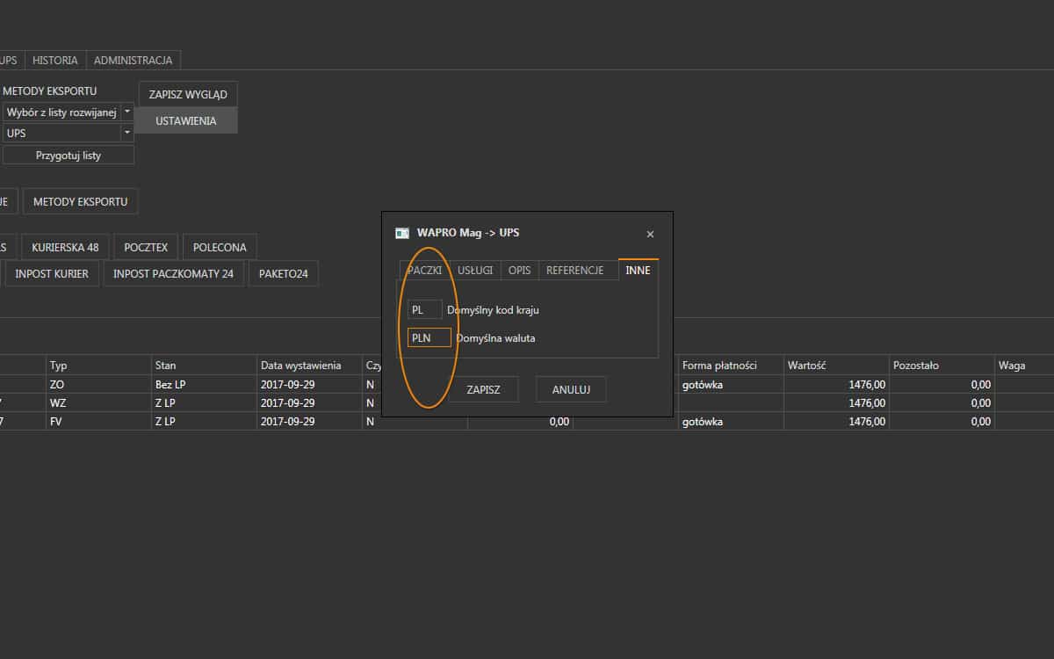Select the FV type cell

tap(98, 421)
